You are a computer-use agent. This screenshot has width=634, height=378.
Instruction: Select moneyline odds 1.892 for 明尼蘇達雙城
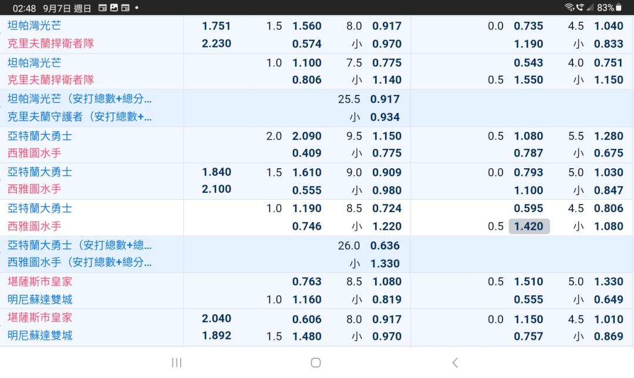[x=216, y=336]
